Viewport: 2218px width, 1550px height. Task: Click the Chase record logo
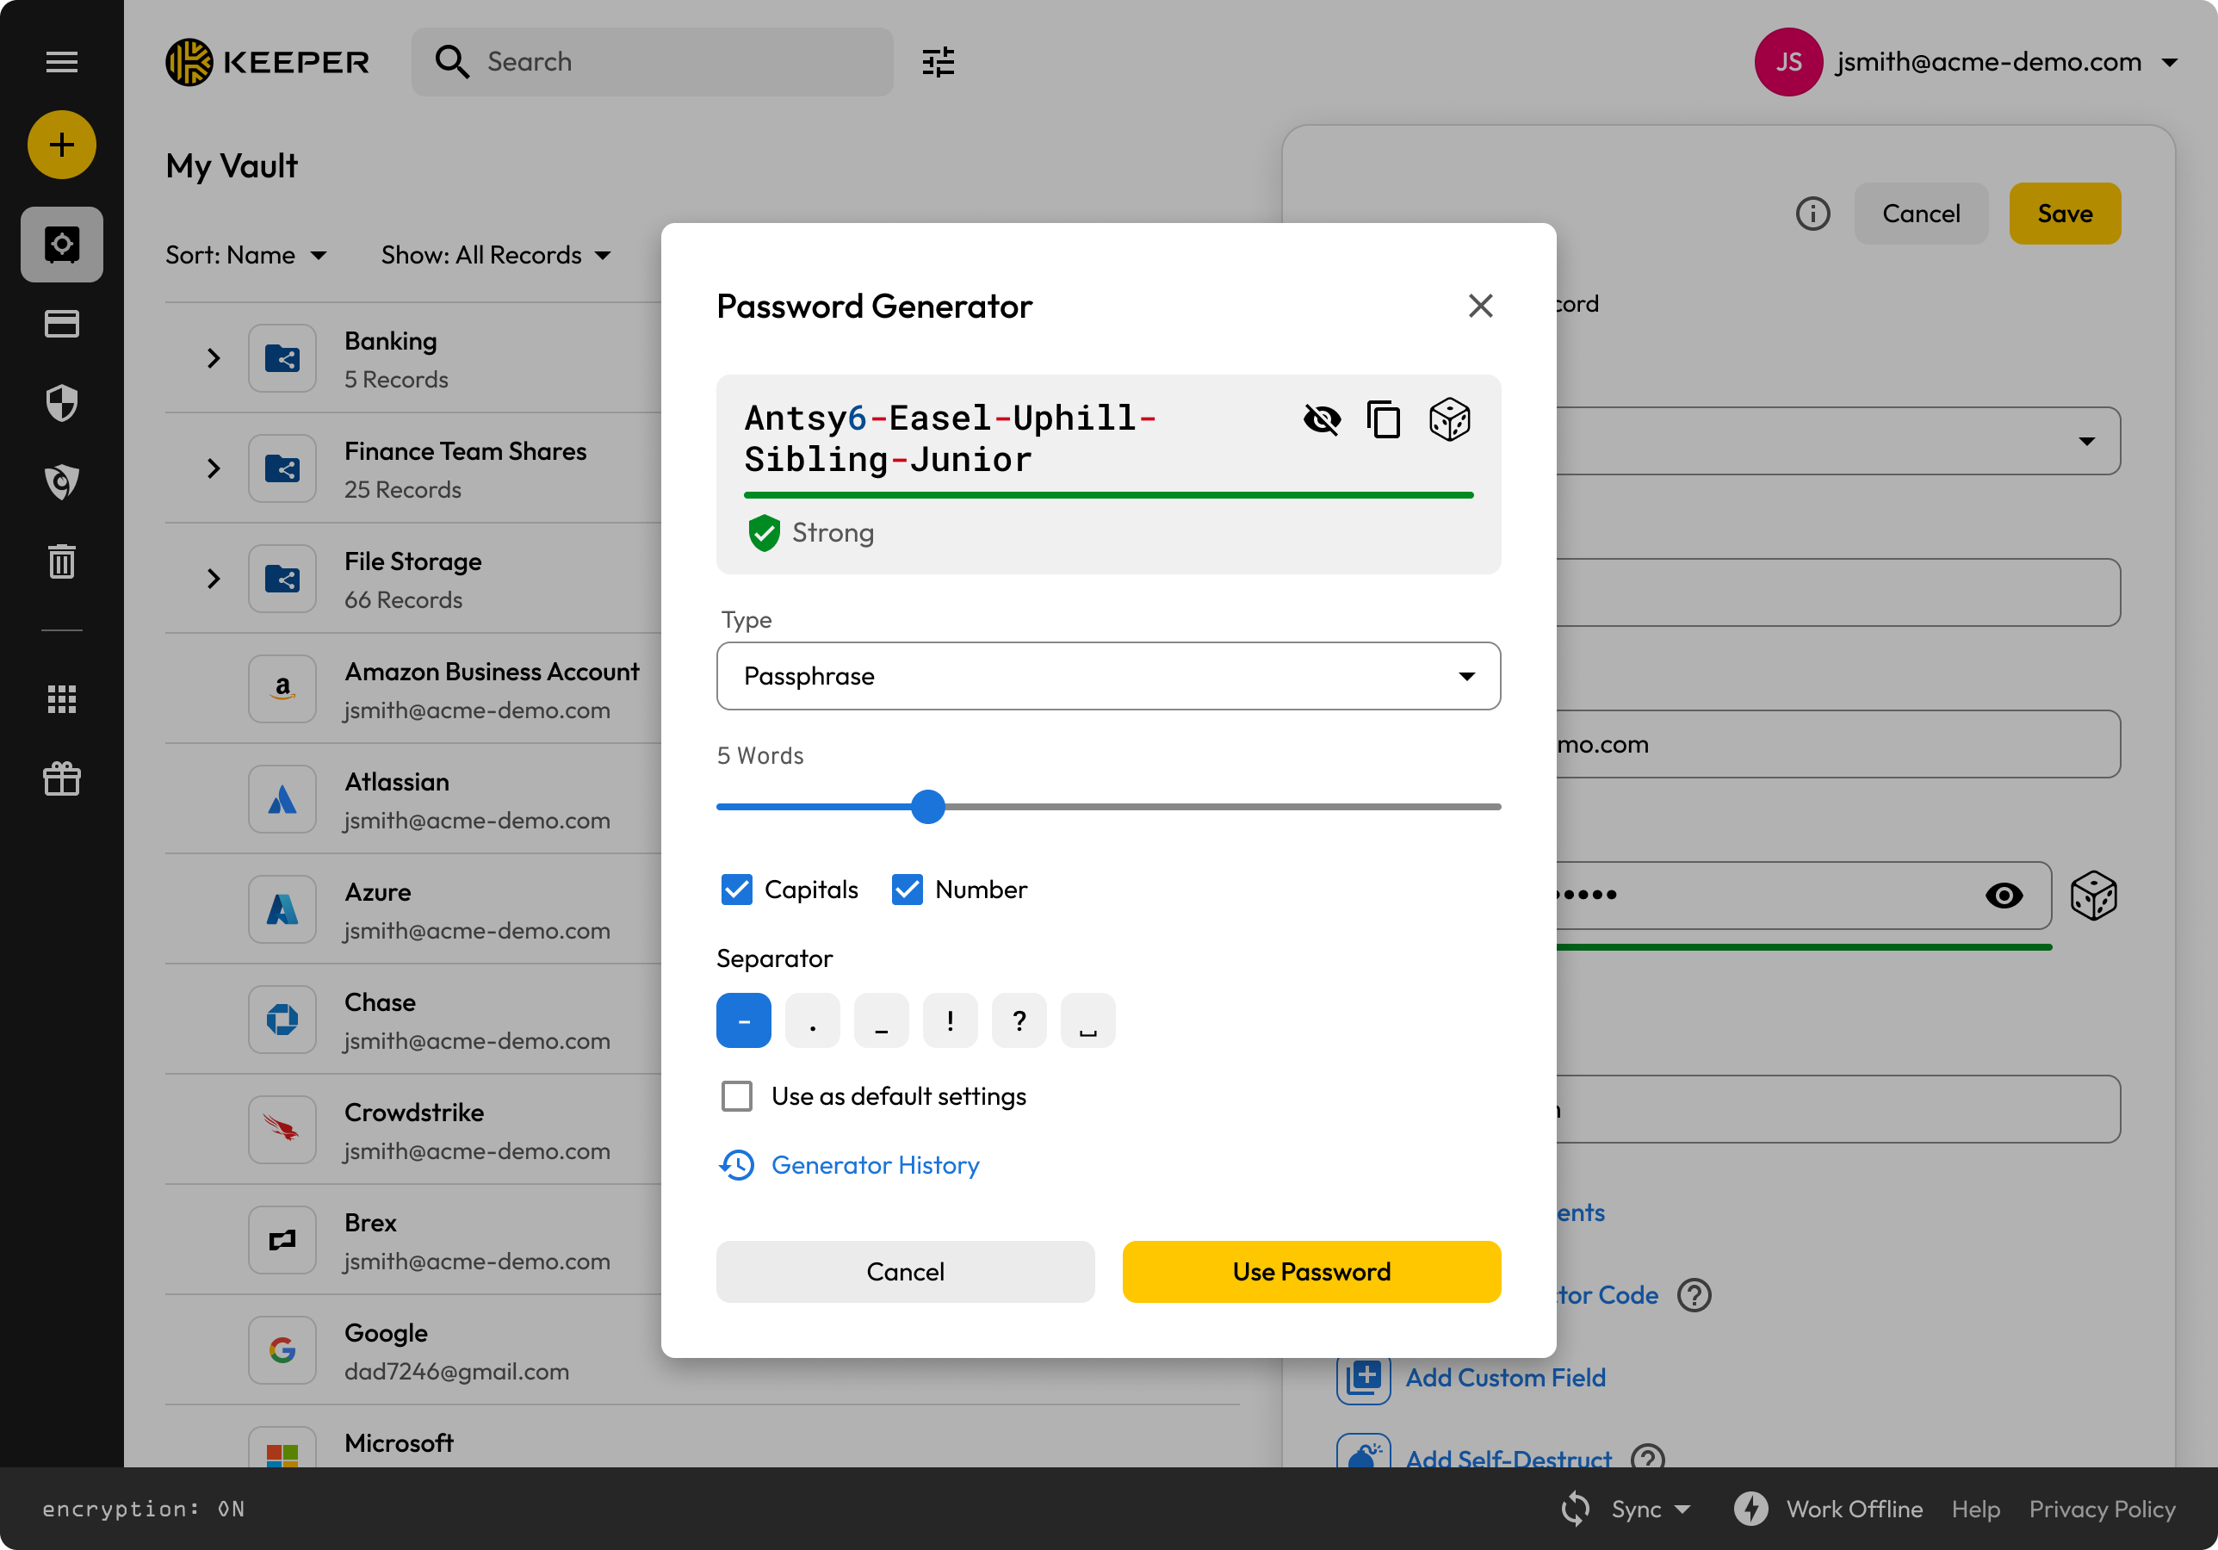point(282,1020)
